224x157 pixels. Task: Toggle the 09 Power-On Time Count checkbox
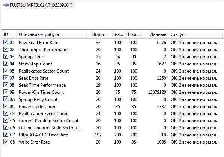[6, 92]
